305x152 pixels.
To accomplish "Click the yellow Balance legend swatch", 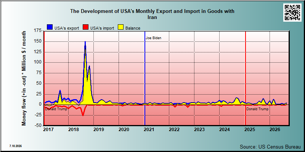I will [121, 27].
